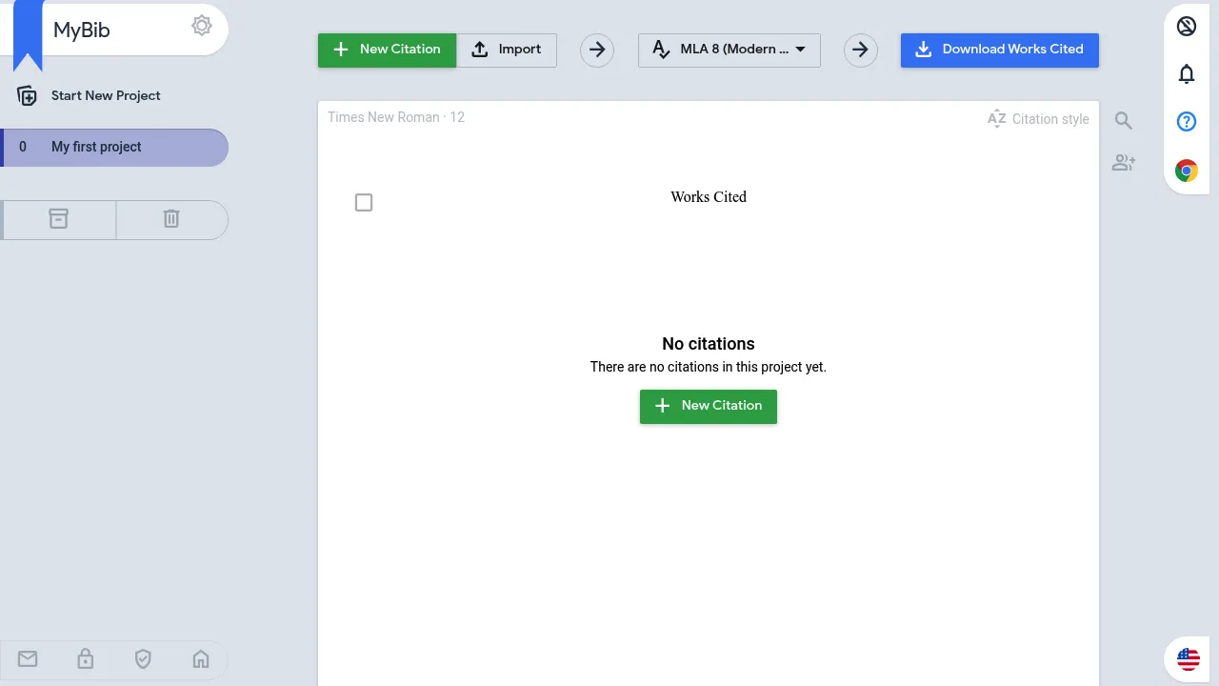Download the Works Cited list

coord(999,50)
